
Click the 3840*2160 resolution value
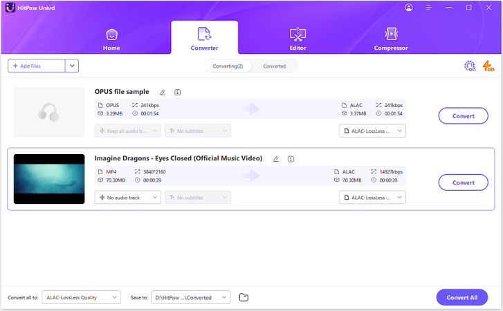point(154,172)
